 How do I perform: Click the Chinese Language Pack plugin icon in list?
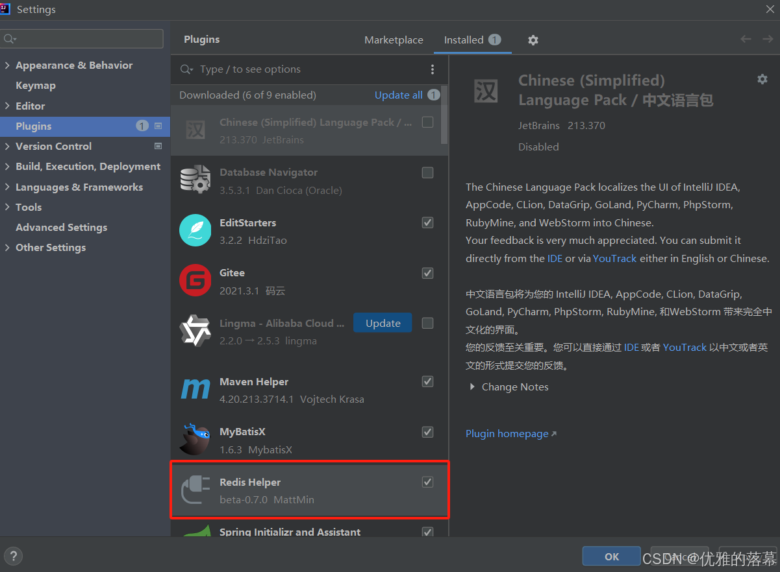tap(195, 130)
